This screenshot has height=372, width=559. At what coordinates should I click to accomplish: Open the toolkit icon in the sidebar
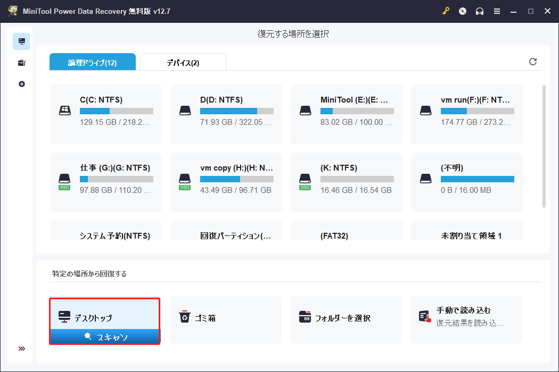pos(21,62)
